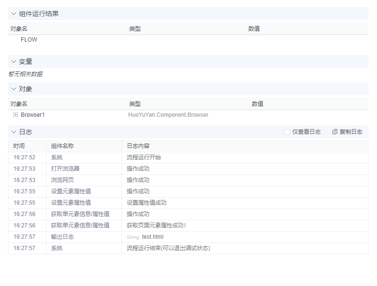Click the test.html output log value
Image resolution: width=377 pixels, height=286 pixels.
[152, 237]
